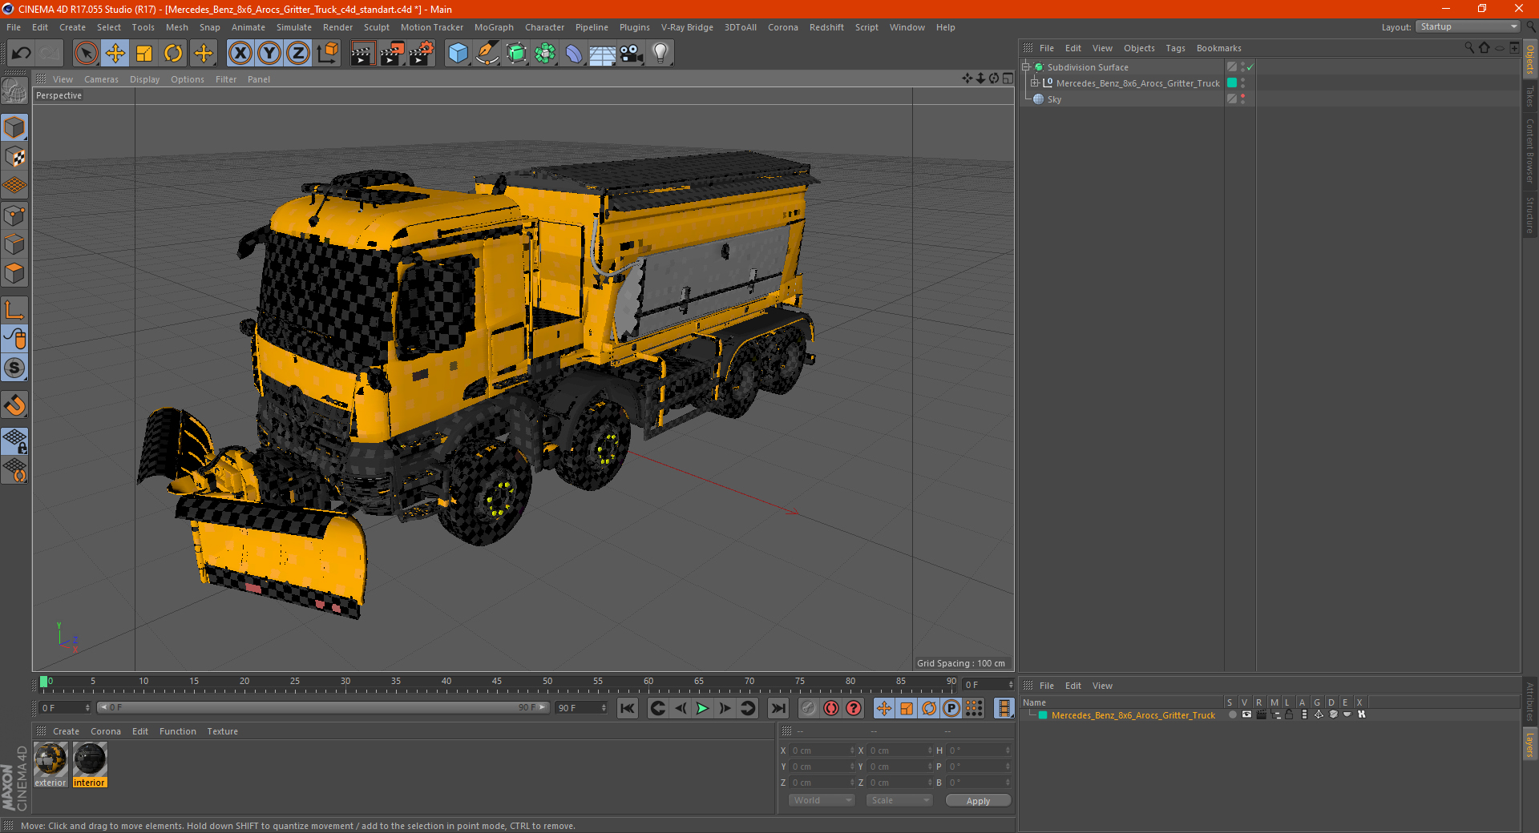Add a subdivision surface generator icon
Viewport: 1539px width, 833px height.
[516, 54]
